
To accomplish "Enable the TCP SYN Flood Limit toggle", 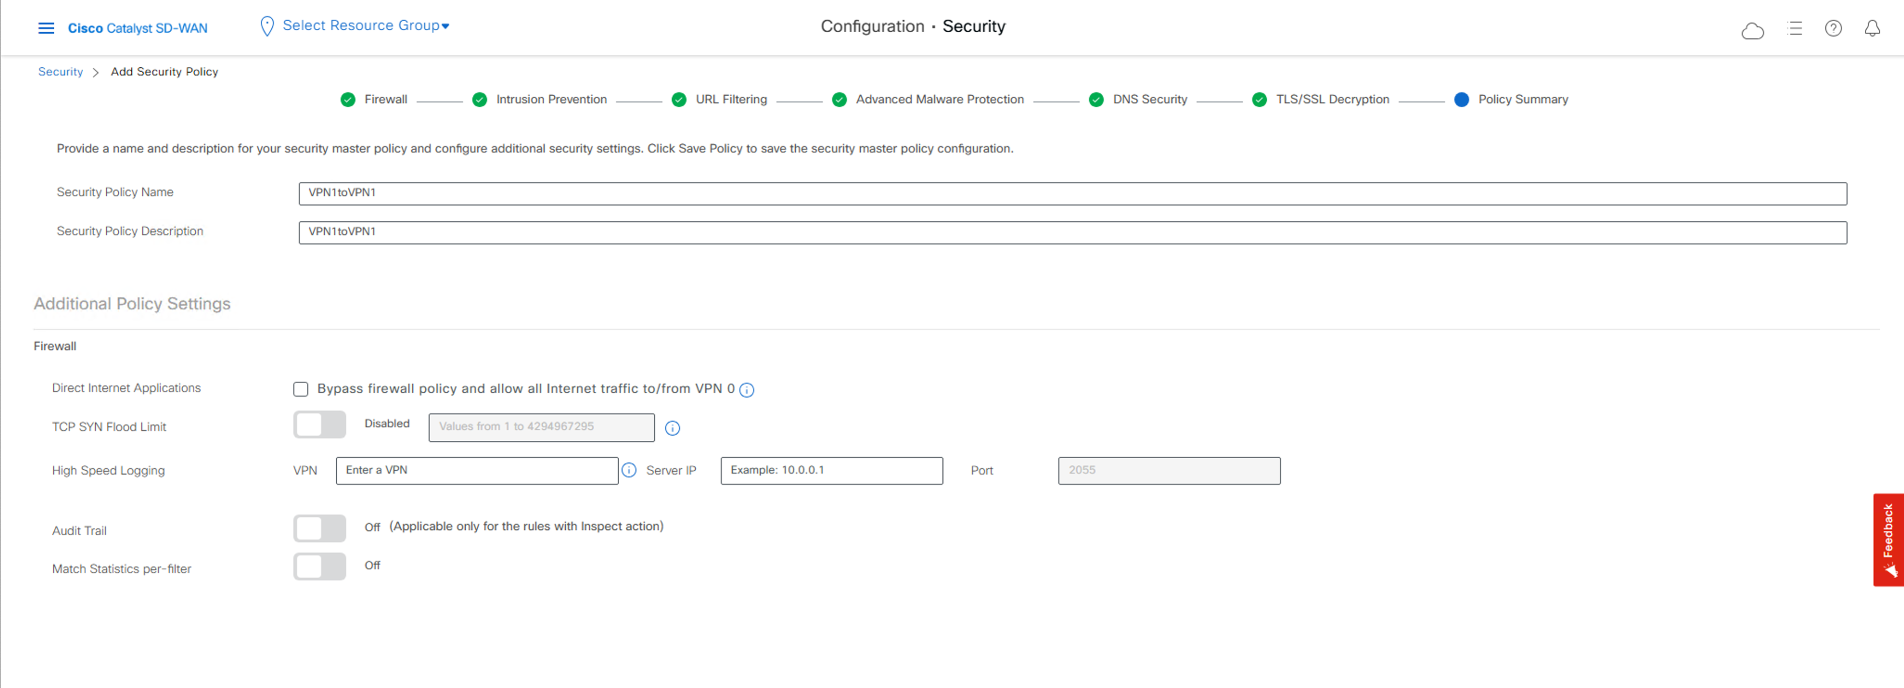I will 319,425.
